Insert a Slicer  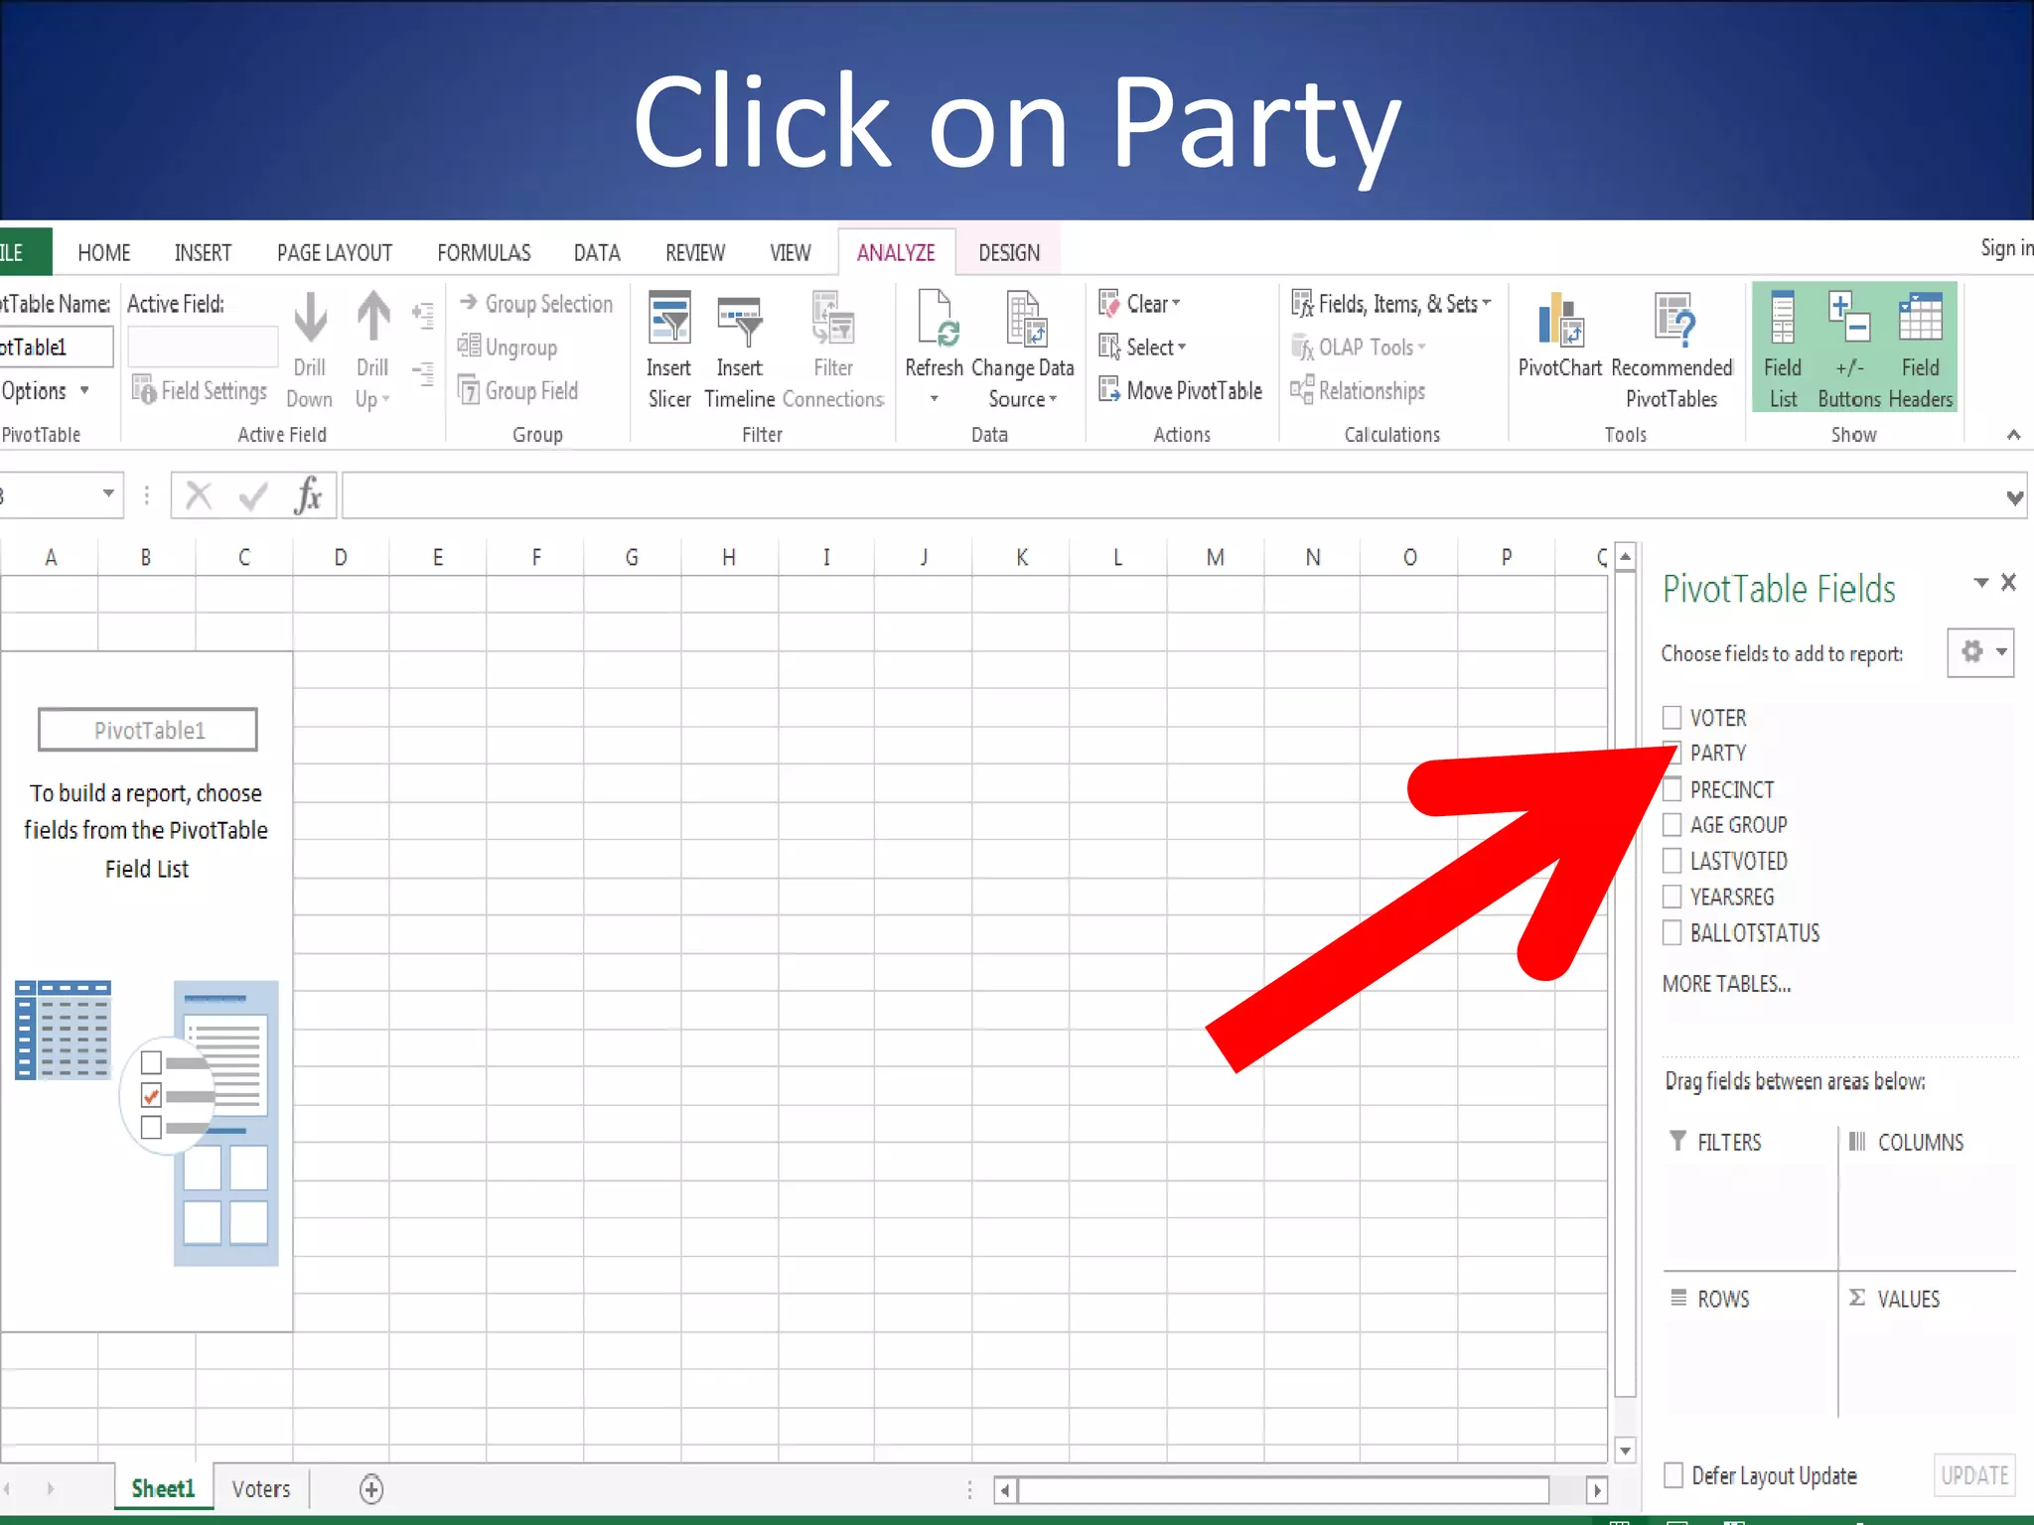(x=669, y=350)
